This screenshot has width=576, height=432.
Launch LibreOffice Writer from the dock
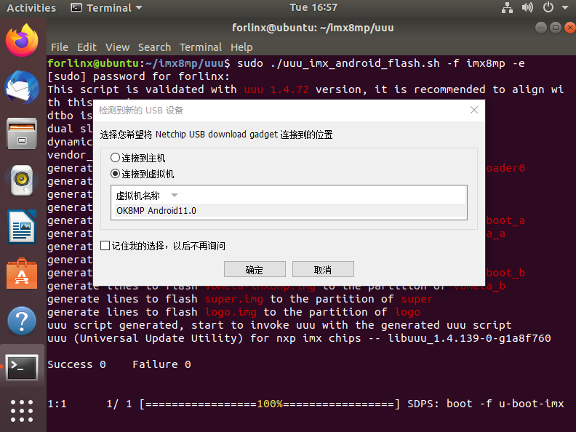pyautogui.click(x=22, y=228)
